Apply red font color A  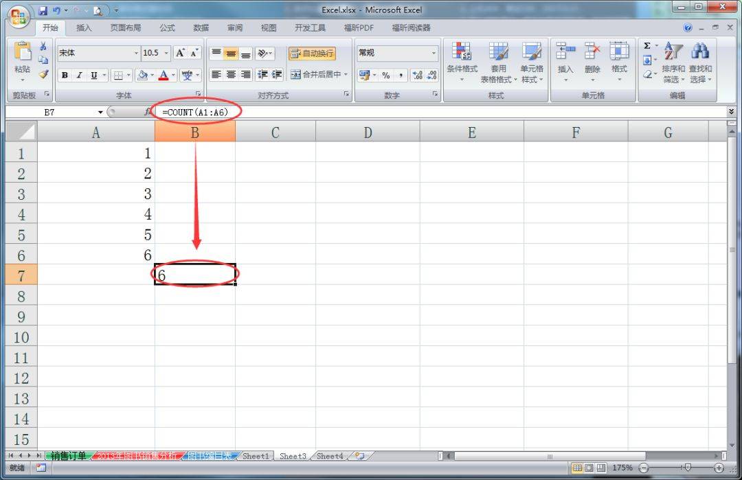pyautogui.click(x=164, y=75)
